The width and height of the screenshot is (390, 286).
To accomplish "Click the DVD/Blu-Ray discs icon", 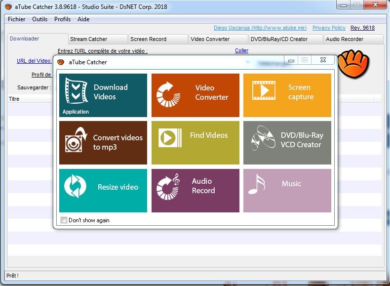I will 263,138.
